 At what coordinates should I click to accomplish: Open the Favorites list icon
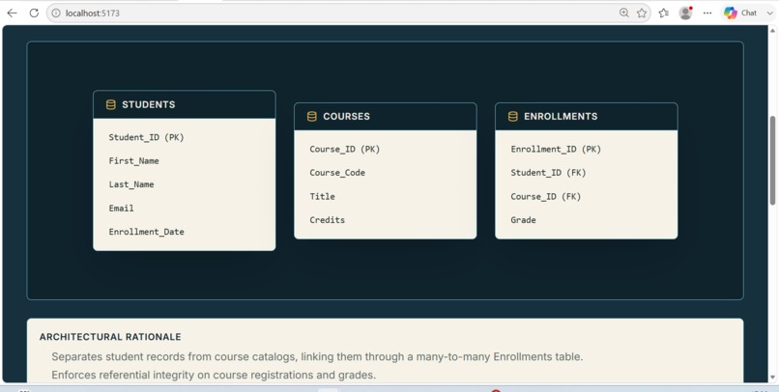[x=664, y=14]
